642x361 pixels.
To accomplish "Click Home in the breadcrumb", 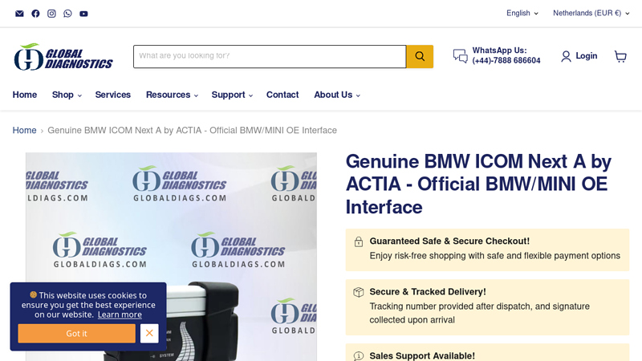I will pos(24,130).
